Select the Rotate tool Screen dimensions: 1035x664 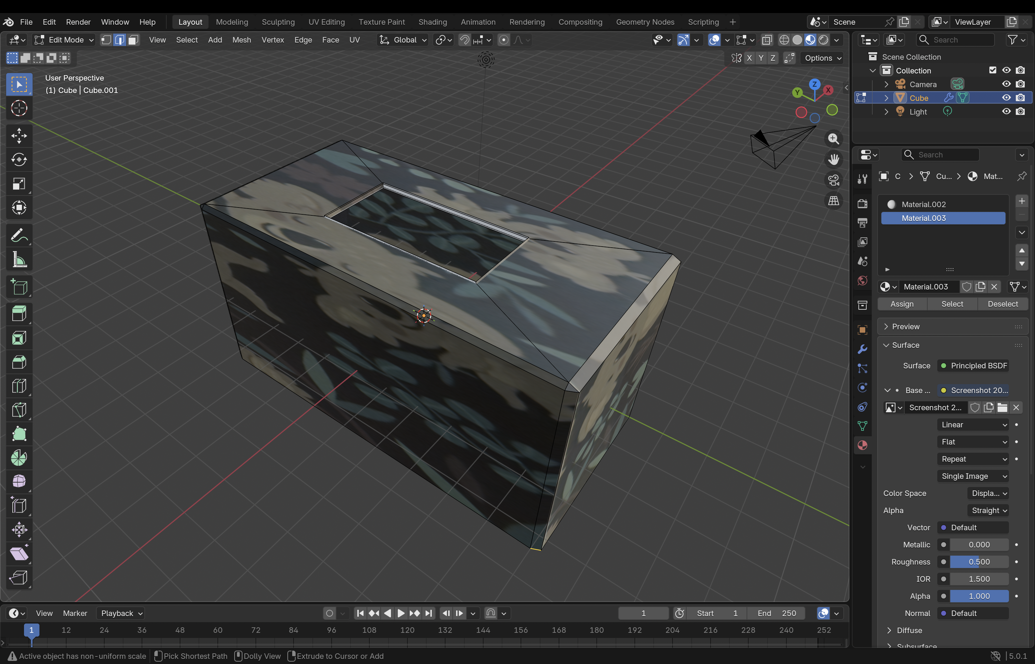click(x=19, y=160)
